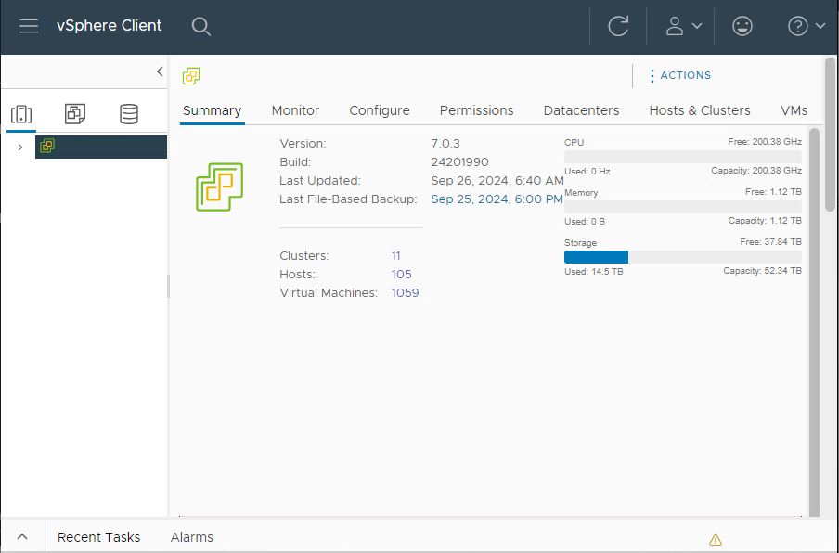Go to the Permissions tab
839x553 pixels.
point(476,110)
